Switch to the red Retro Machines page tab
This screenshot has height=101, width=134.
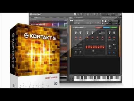99,27
